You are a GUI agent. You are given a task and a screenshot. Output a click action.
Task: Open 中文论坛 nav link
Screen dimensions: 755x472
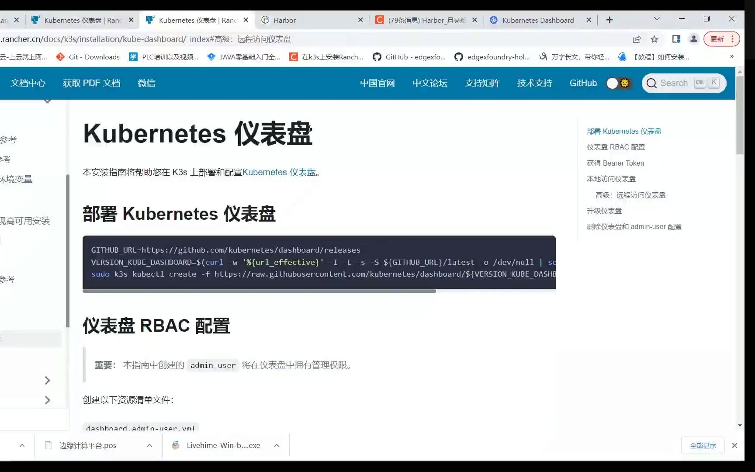coord(430,83)
